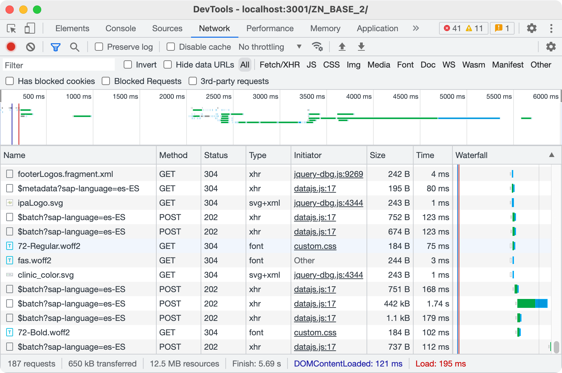Select the inspect element picker icon
The image size is (562, 373).
click(11, 28)
